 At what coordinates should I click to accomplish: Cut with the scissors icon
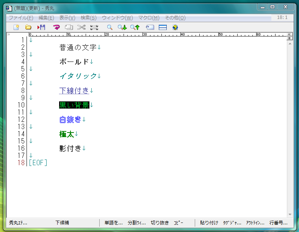click(81, 27)
